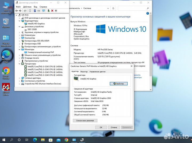Select Устройства HID (Human Interface Devices)
192x143 pixels.
(43, 84)
